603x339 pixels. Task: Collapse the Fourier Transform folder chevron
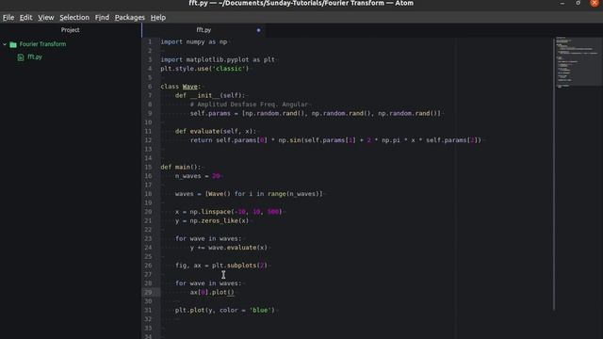coord(5,44)
